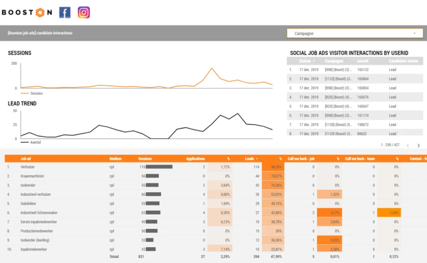Viewport: 427px width, 263px height.
Task: Go to previous page of userid table
Action: [408, 145]
